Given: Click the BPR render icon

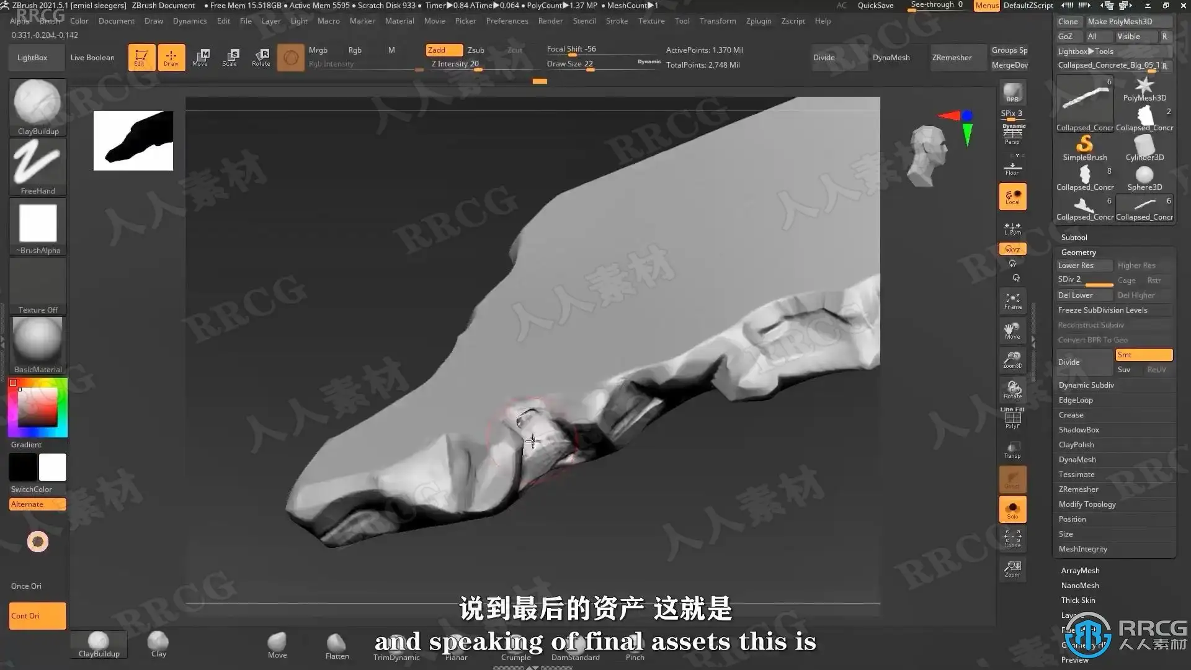Looking at the screenshot, I should [1012, 93].
